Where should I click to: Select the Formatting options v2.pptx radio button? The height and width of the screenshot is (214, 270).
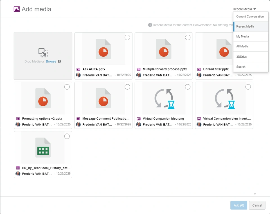[x=67, y=87]
